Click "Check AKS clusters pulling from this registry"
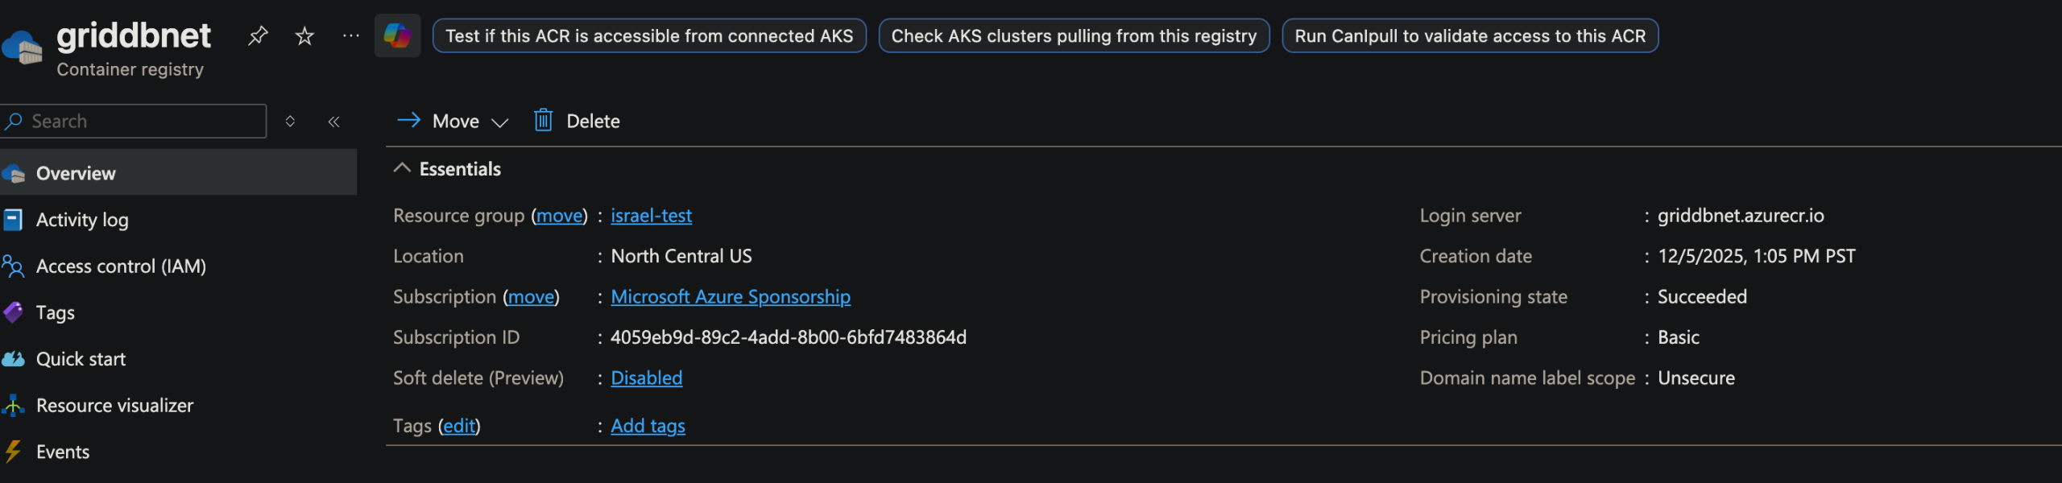 point(1074,35)
